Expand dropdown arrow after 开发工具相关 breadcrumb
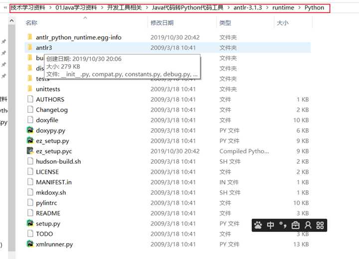The width and height of the screenshot is (359, 259). pyautogui.click(x=147, y=8)
